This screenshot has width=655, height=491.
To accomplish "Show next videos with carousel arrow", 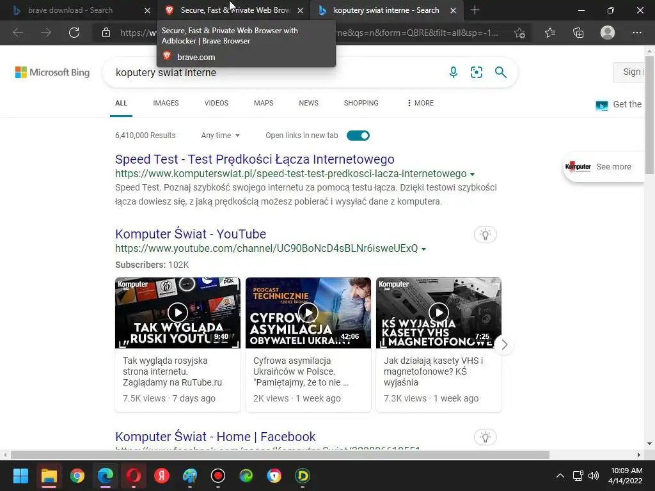I will (504, 345).
